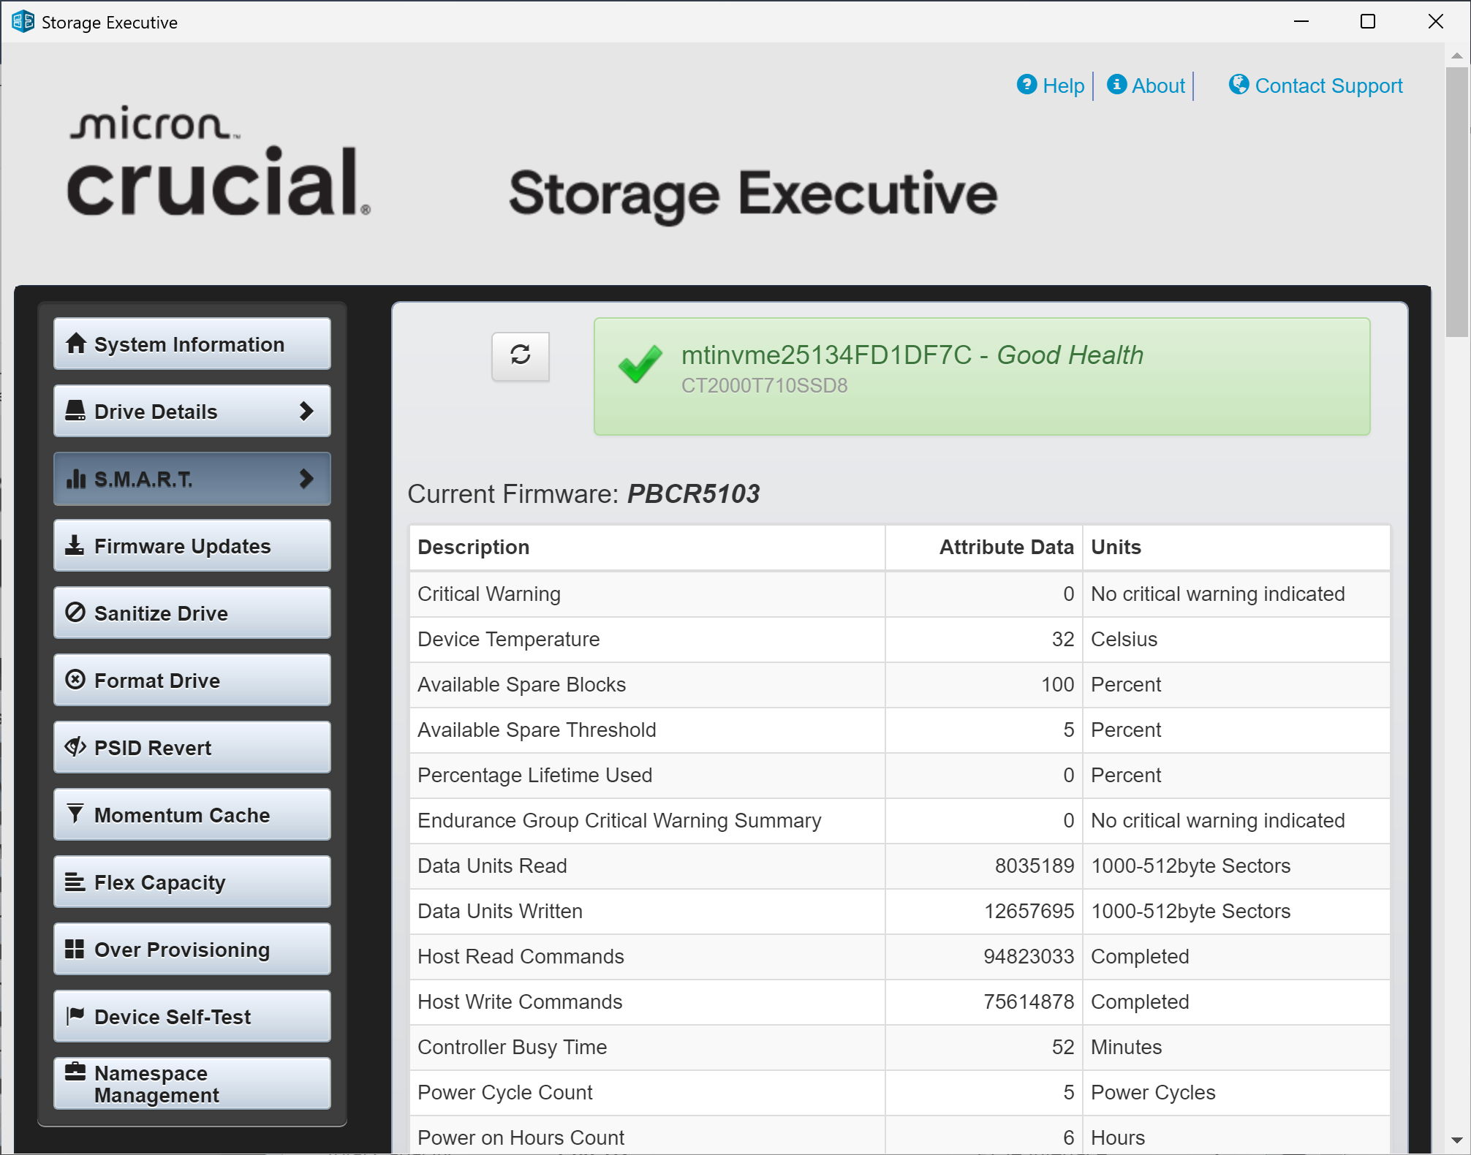The height and width of the screenshot is (1155, 1471).
Task: Click the green Good Health checkmark
Action: click(x=640, y=363)
